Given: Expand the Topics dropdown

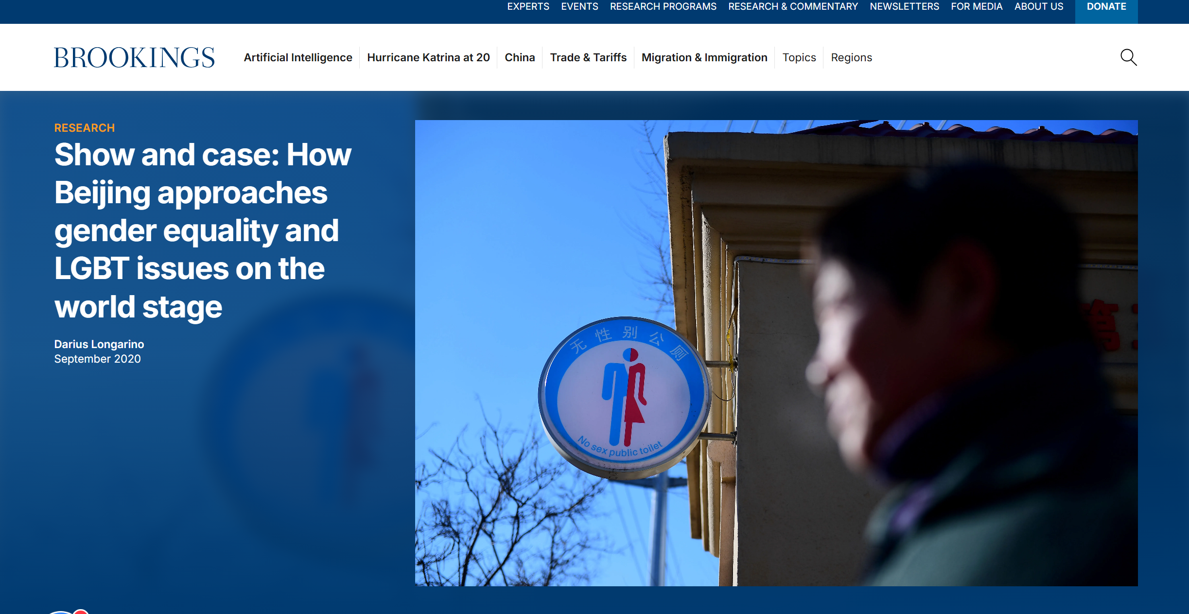Looking at the screenshot, I should tap(799, 57).
